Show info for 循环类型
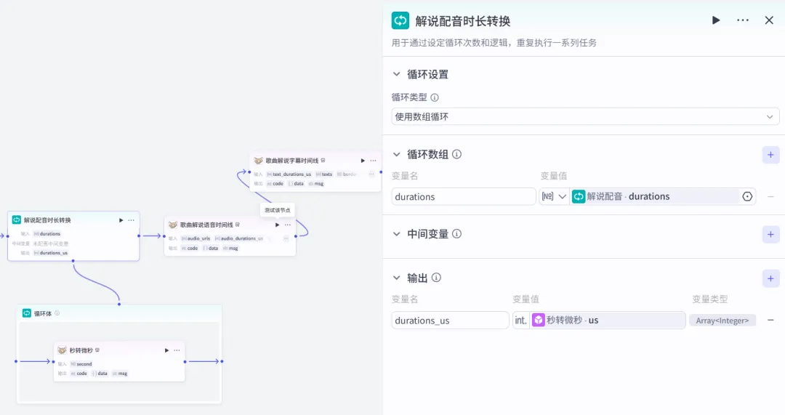Viewport: 785px width, 415px height. (x=435, y=97)
